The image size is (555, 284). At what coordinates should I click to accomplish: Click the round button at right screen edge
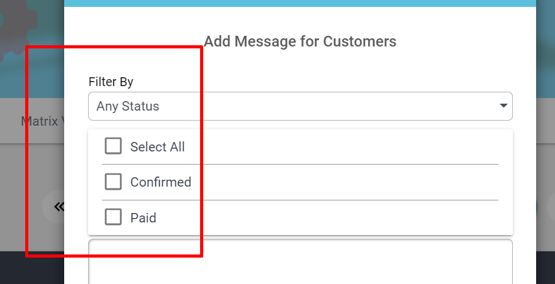[551, 207]
